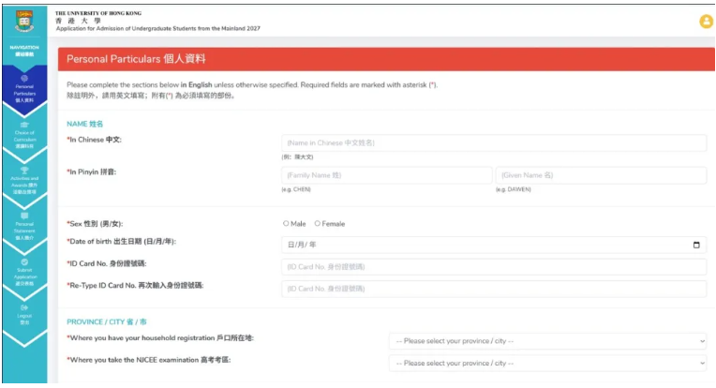
Task: Click the "In Pinyin 拼音" label
Action: 92,172
